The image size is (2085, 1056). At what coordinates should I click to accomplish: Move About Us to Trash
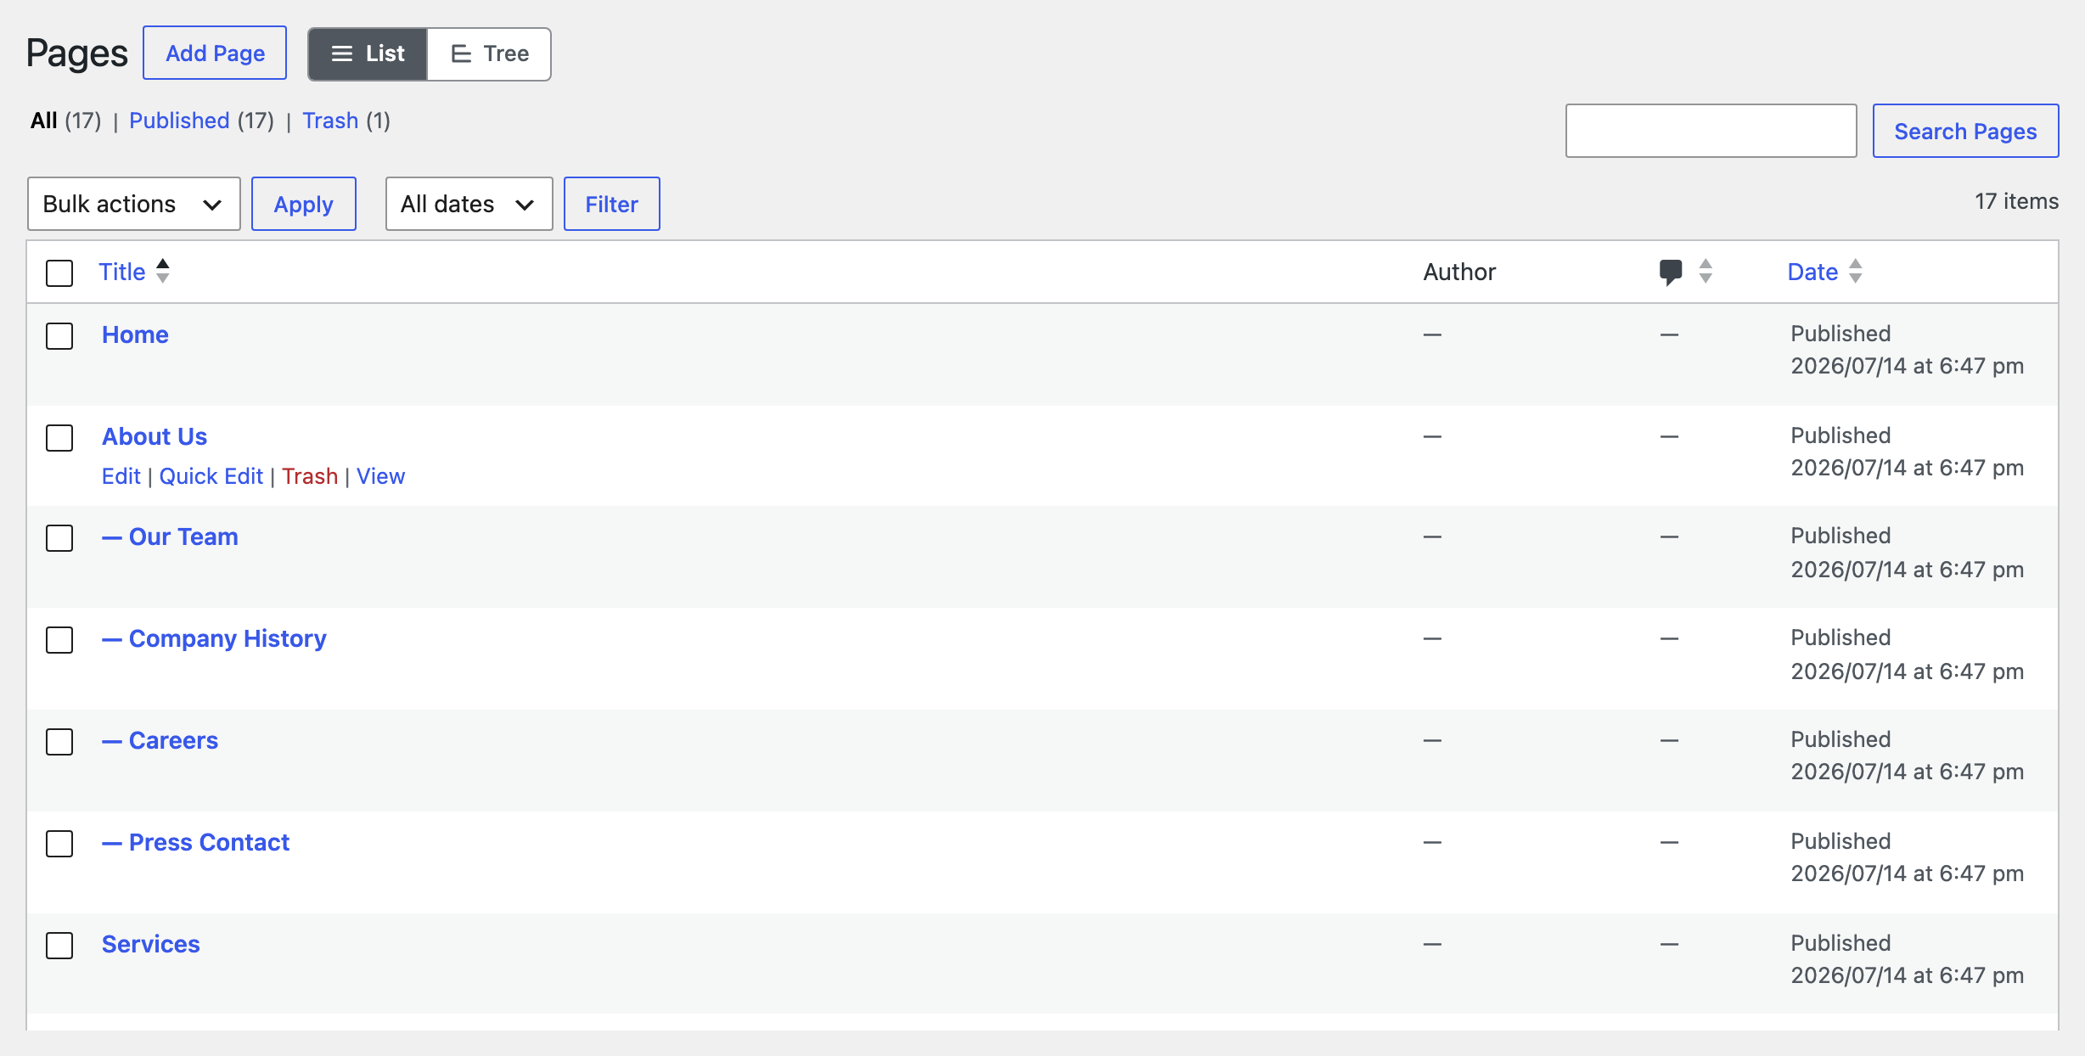(x=310, y=476)
